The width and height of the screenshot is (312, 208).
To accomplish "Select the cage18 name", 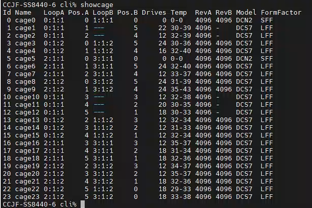I will 27,158.
